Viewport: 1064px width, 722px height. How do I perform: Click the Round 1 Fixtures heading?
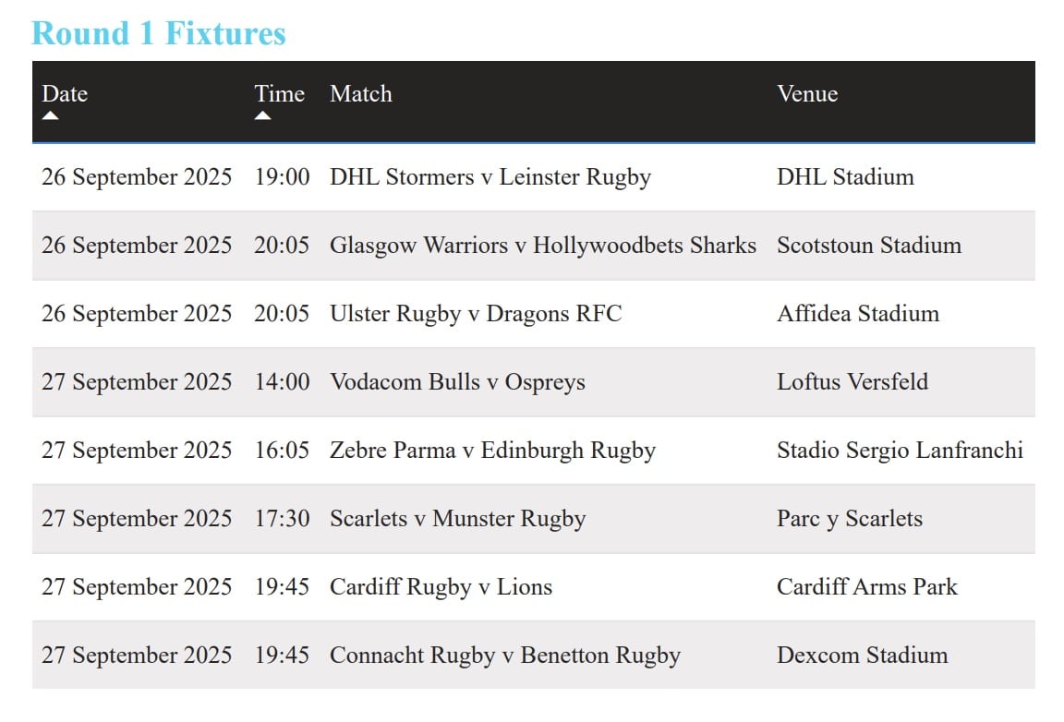click(159, 33)
